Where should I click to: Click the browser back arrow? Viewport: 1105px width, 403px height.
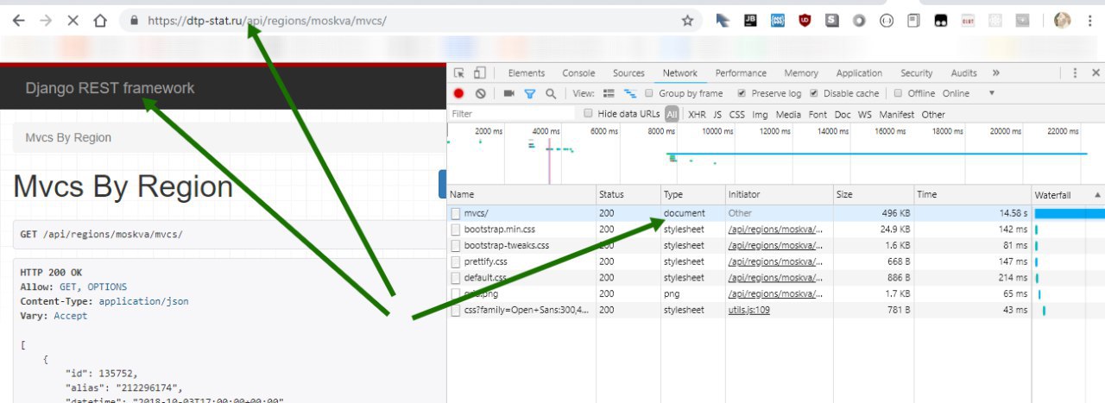[x=18, y=21]
